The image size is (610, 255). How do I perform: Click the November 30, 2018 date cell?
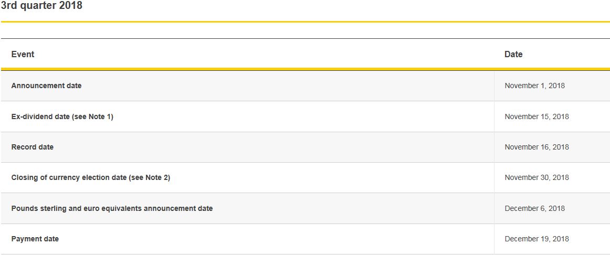coord(537,177)
